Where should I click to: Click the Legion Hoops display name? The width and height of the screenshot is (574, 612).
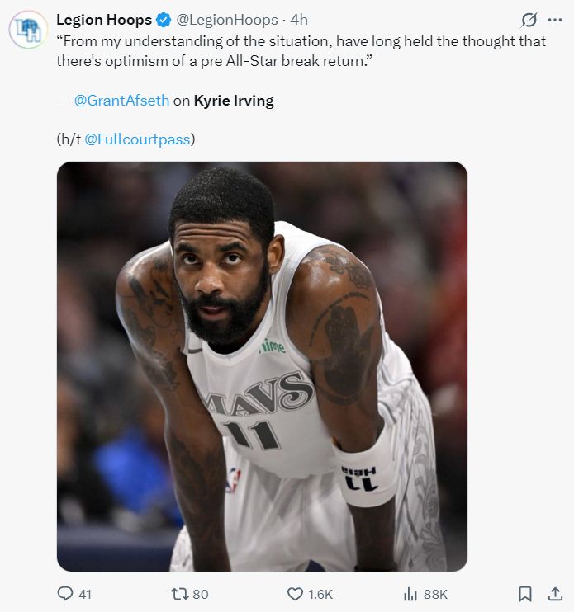point(103,20)
